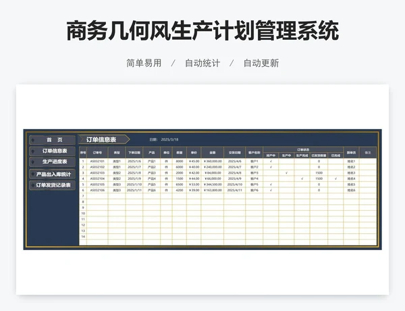405x311 pixels.
Task: Select the 序号 column header
Action: (x=83, y=153)
